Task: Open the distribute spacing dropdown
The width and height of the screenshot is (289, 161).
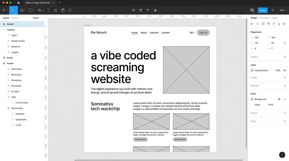Action: tap(284, 24)
